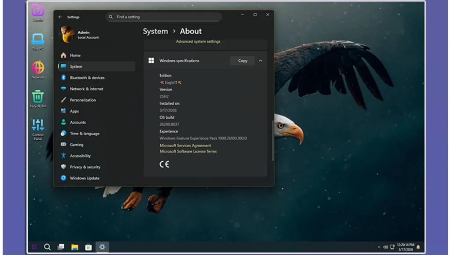Viewport: 451px width, 255px height.
Task: Collapse the Windows specifications section
Action: pos(260,61)
